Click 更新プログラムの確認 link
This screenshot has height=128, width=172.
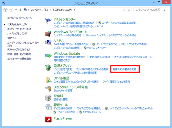[100, 57]
